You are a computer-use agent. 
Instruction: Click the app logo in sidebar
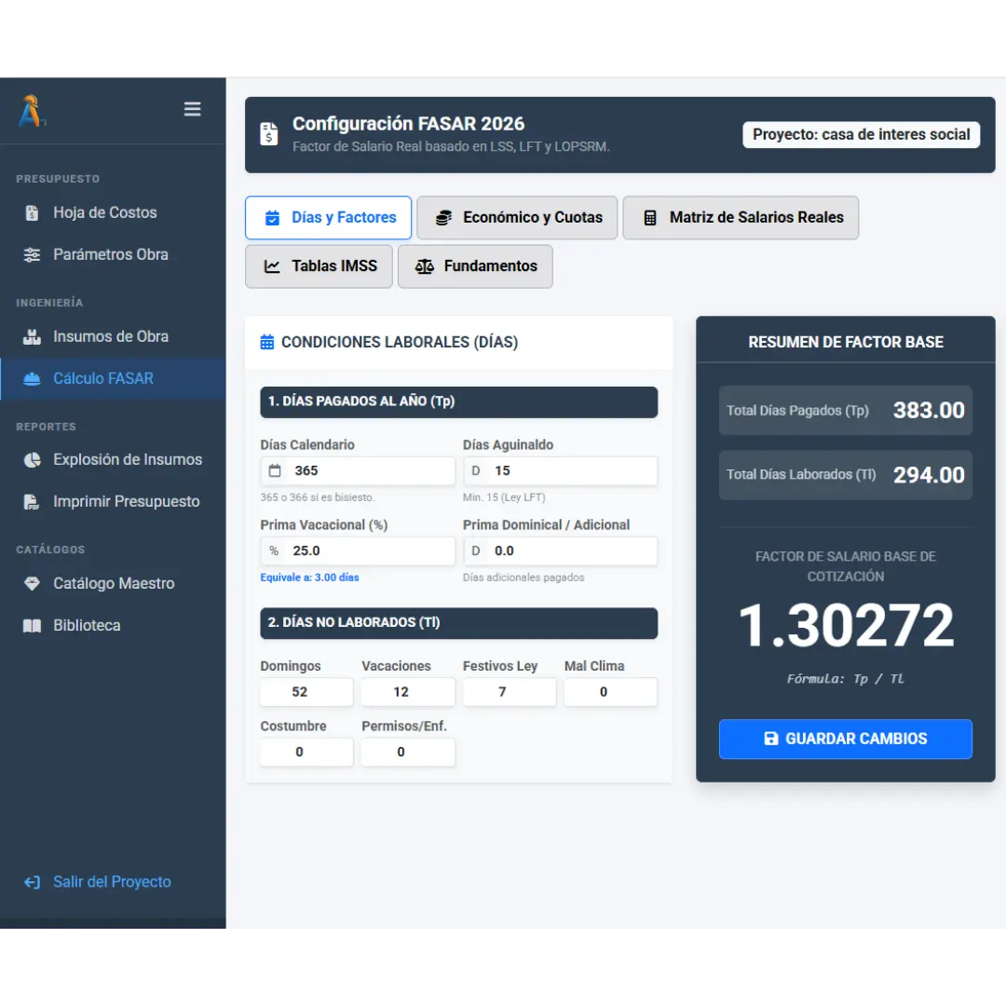click(31, 110)
